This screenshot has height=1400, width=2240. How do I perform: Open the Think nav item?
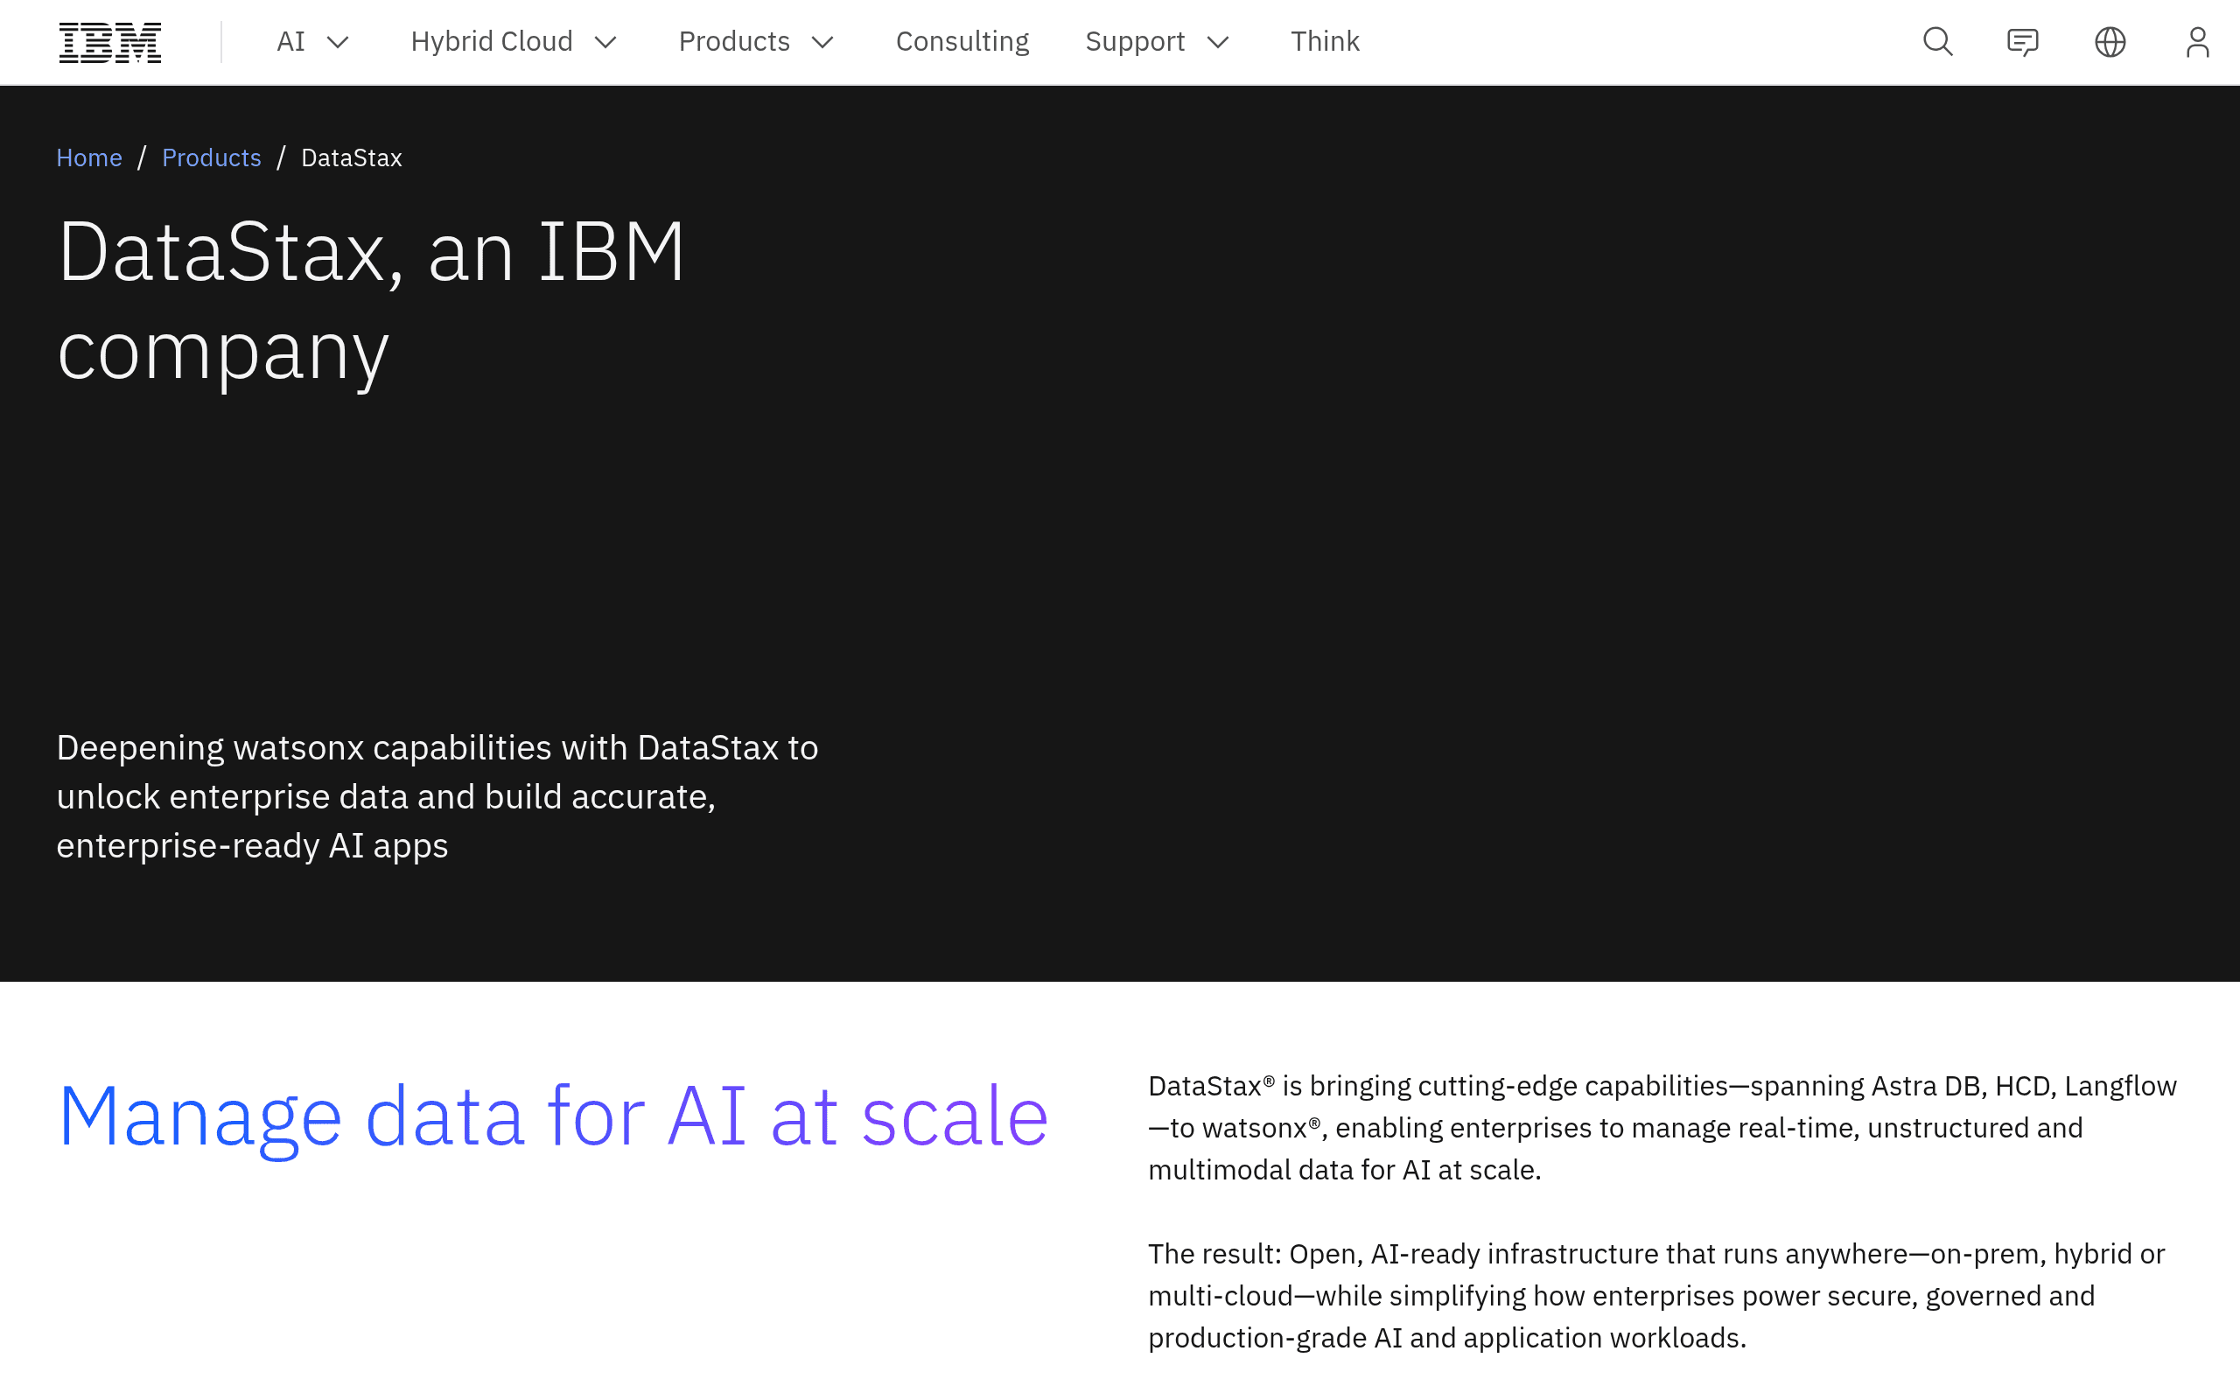click(x=1325, y=42)
